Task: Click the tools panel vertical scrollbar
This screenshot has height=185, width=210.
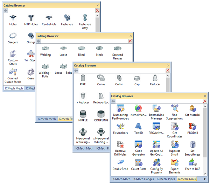Action: 205,133
